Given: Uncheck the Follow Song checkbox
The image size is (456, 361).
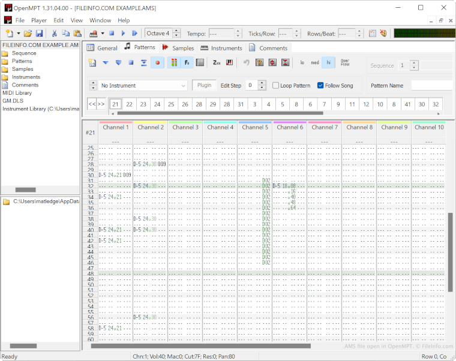Looking at the screenshot, I should pyautogui.click(x=320, y=86).
